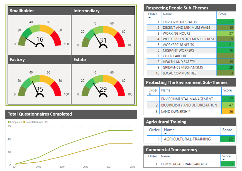Viewport: 242px width, 171px height.
Task: Click the WORKING HOURS score cell showing 37
Action: pos(226,33)
